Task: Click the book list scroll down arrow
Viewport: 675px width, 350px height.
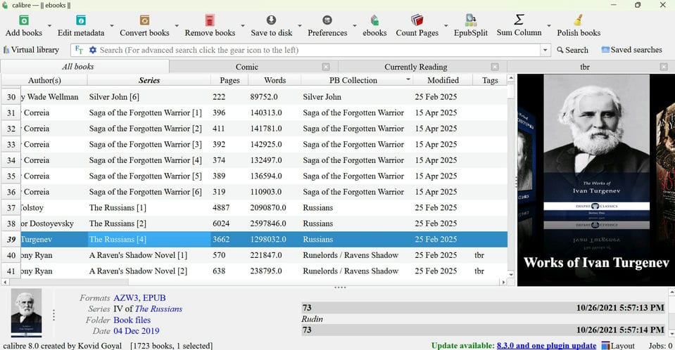Action: (511, 274)
